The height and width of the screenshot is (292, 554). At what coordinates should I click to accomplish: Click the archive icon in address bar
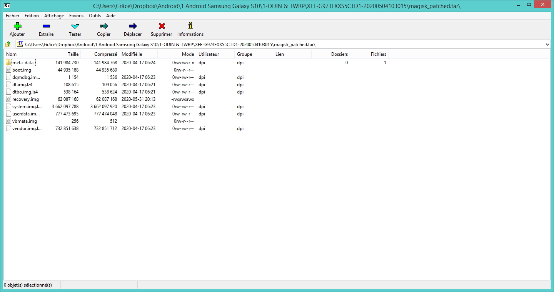click(20, 44)
